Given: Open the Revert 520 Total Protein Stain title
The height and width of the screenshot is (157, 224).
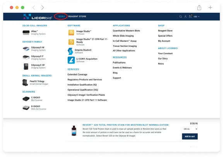Looking at the screenshot, I should 125,125.
